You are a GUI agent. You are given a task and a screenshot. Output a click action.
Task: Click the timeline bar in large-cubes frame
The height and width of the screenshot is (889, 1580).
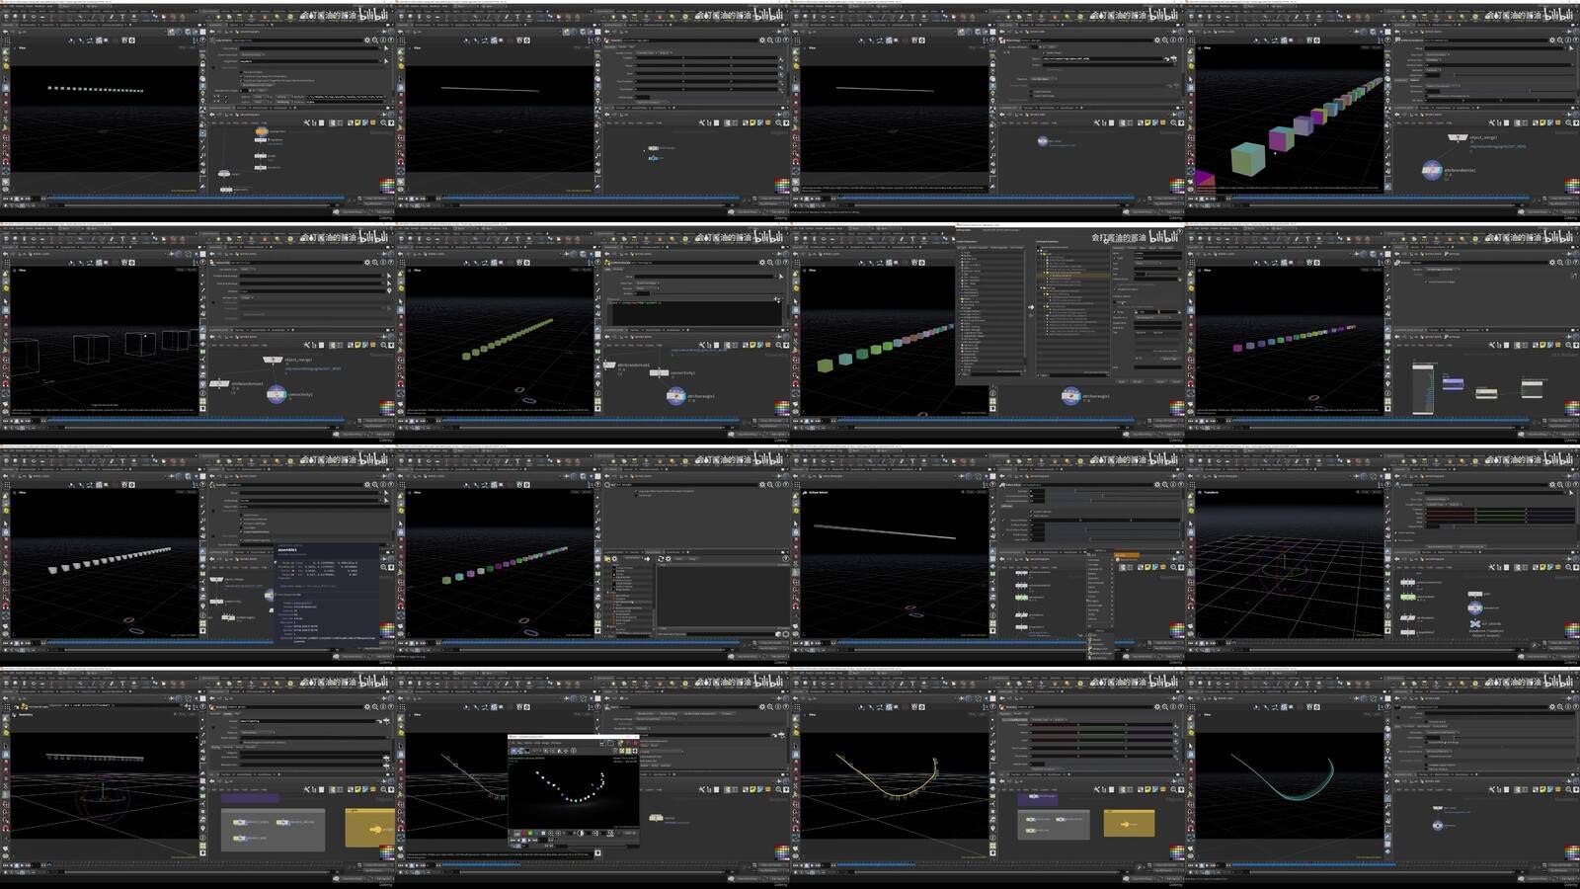tap(1382, 199)
